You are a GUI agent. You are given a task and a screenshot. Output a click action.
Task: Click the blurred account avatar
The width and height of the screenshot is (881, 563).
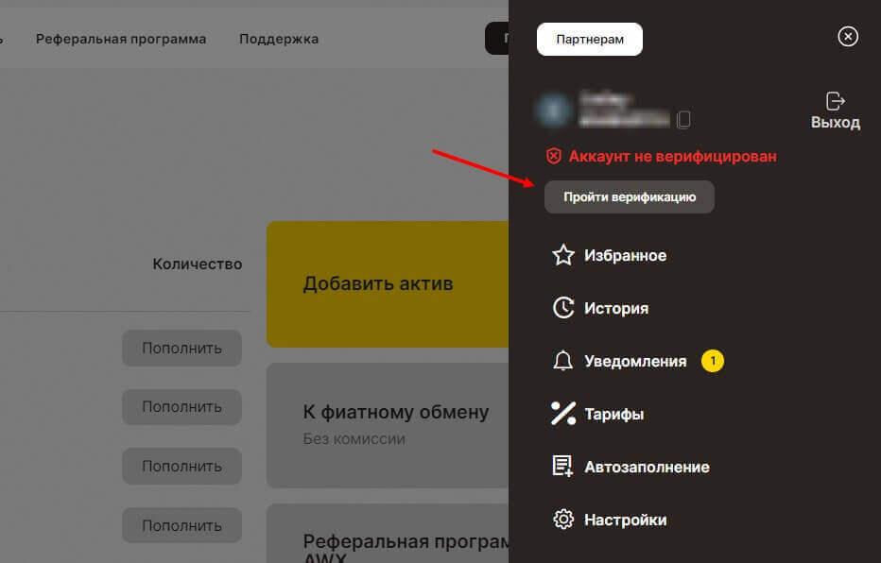[x=552, y=110]
